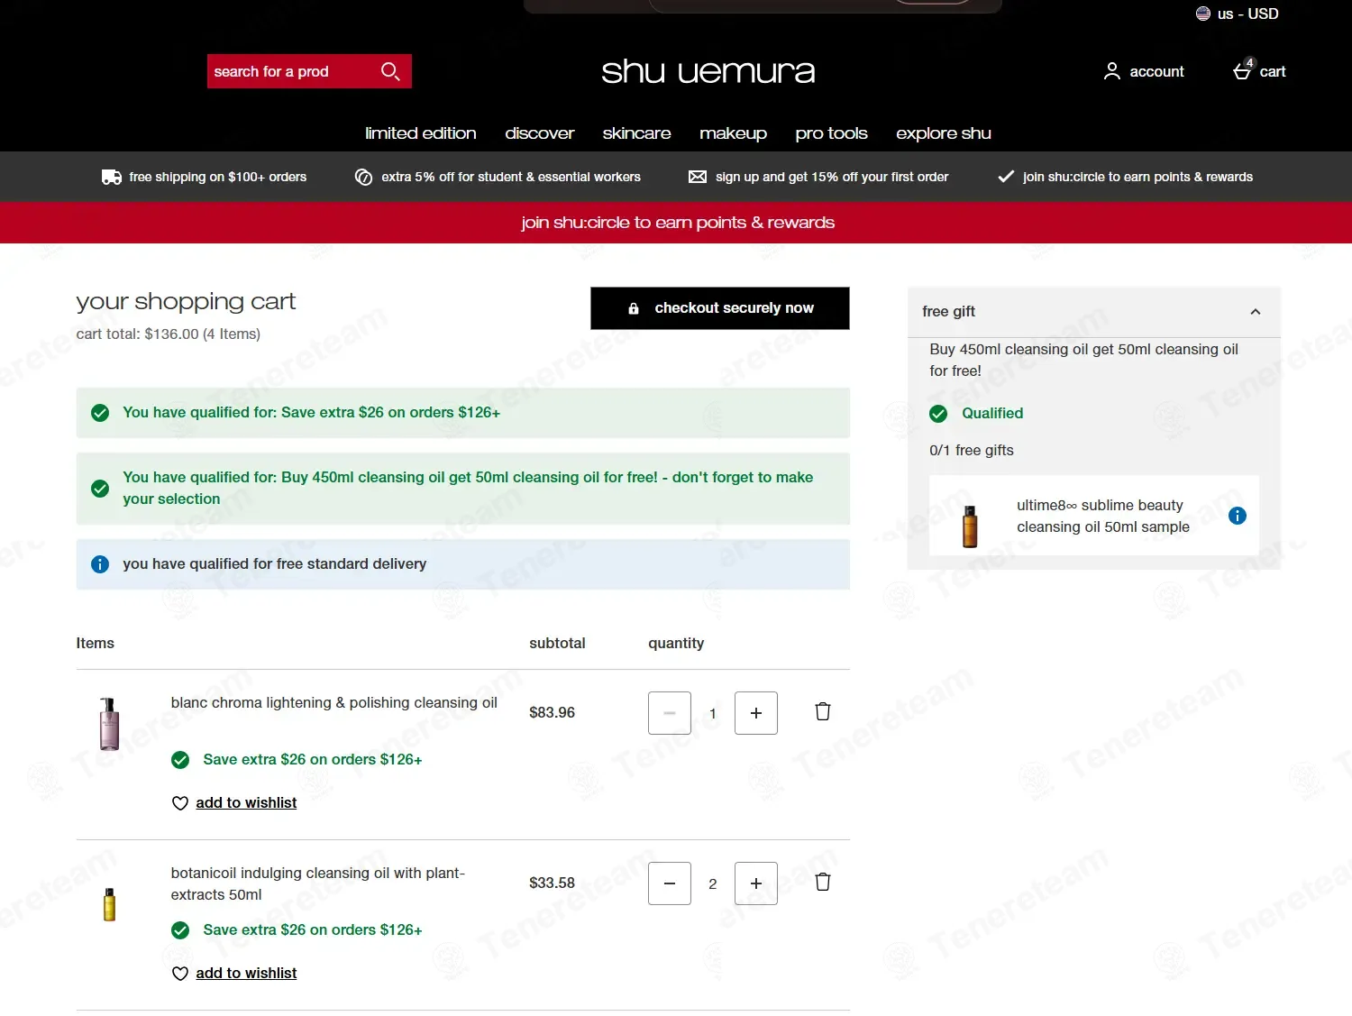Click the search magnifier icon
1352x1016 pixels.
pyautogui.click(x=390, y=71)
